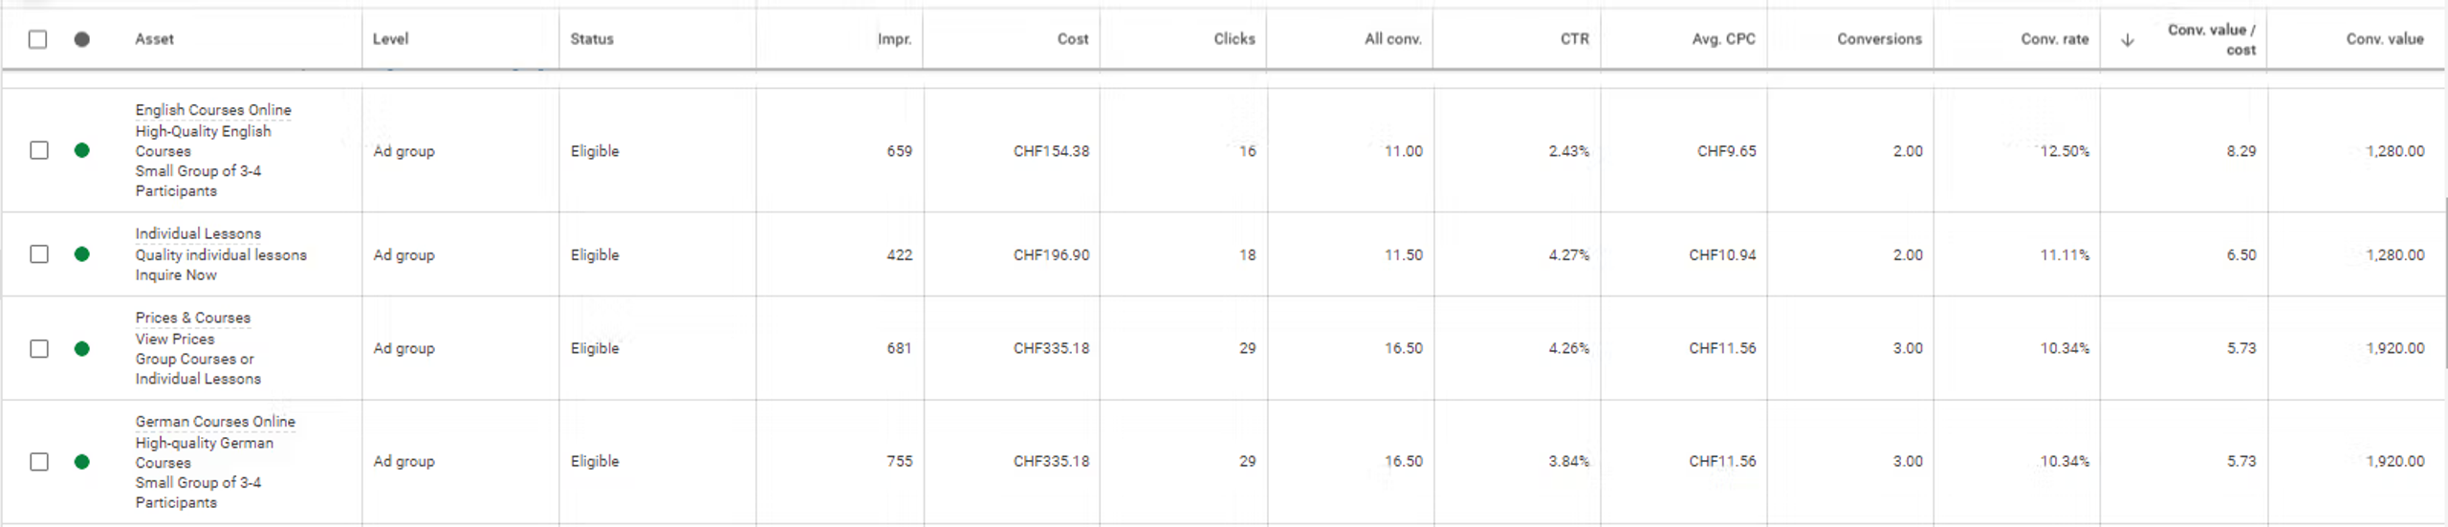Click the Avg. CPC column header
The width and height of the screenshot is (2448, 527).
click(1723, 39)
